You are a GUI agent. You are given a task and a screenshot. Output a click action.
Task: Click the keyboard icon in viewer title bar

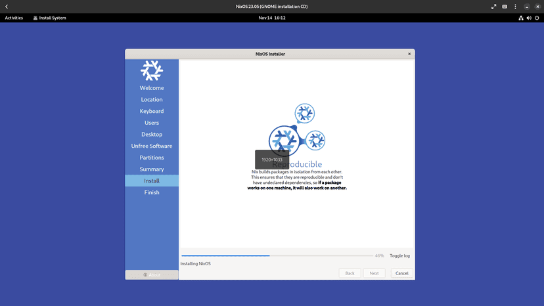coord(505,7)
